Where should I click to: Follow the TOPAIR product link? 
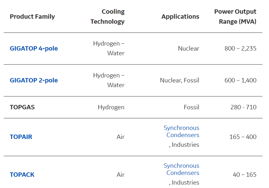tap(21, 137)
